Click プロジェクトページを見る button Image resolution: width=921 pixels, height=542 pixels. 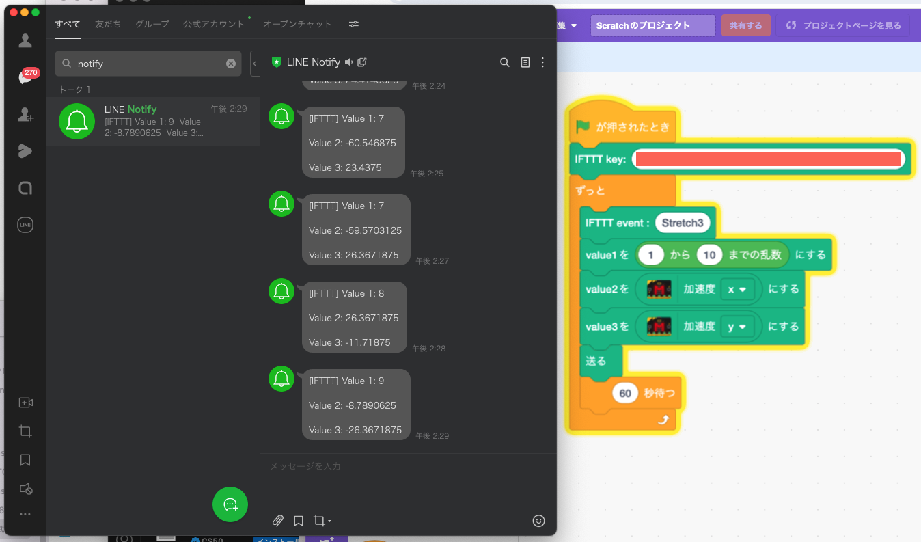(842, 25)
